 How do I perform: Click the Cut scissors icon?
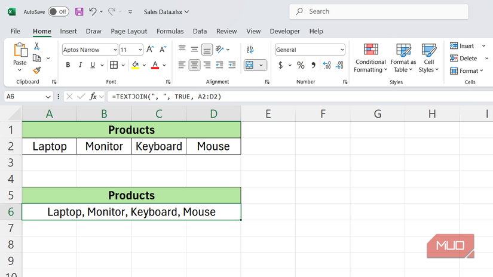37,46
